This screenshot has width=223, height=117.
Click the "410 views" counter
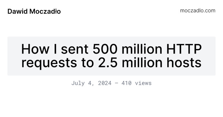pos(136,83)
